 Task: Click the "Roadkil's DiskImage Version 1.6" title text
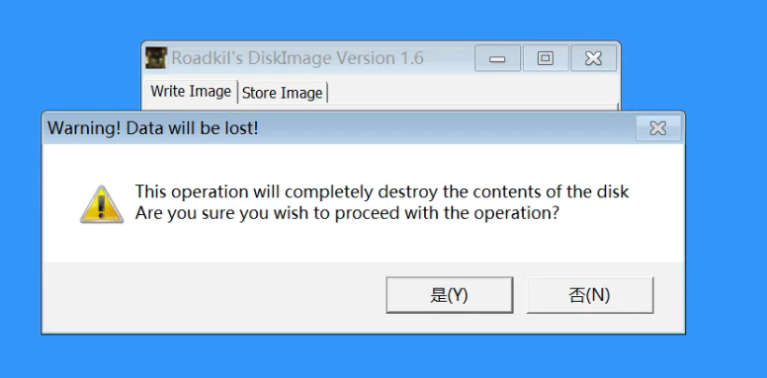pos(298,58)
